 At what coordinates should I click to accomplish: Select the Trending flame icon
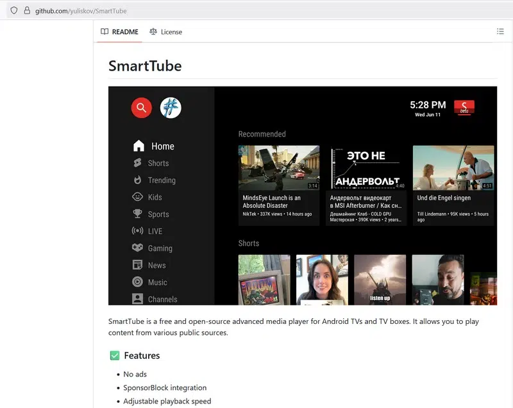[x=137, y=180]
